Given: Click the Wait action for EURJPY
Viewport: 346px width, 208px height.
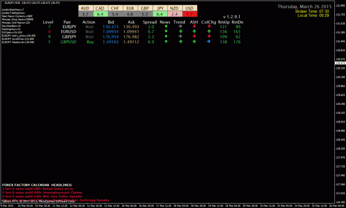Looking at the screenshot, I should click(89, 27).
